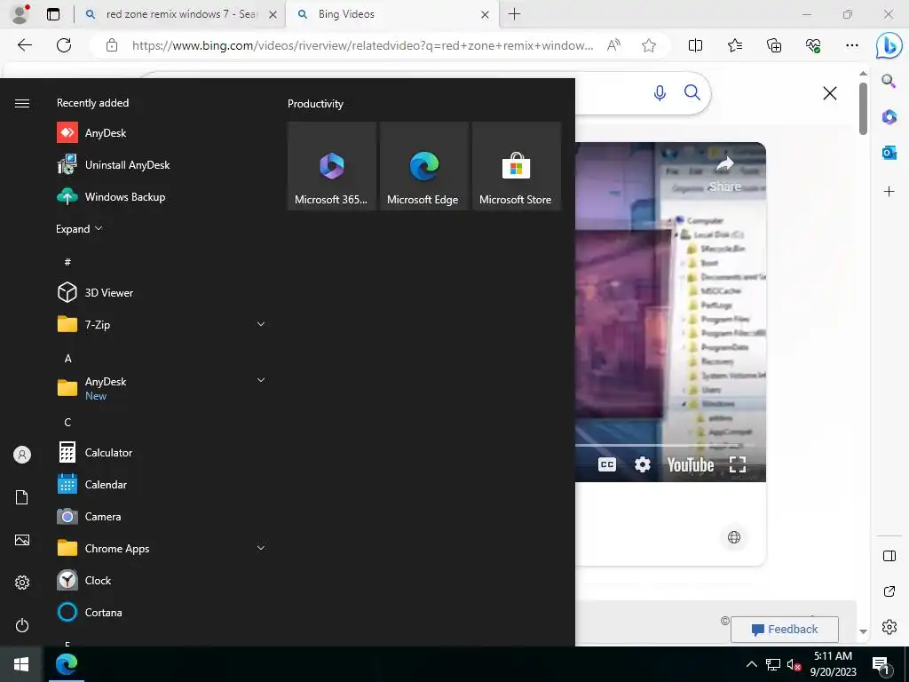Open Microsoft Store tile

pos(516,166)
